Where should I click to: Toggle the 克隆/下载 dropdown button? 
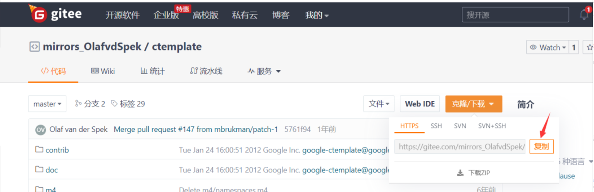[473, 104]
